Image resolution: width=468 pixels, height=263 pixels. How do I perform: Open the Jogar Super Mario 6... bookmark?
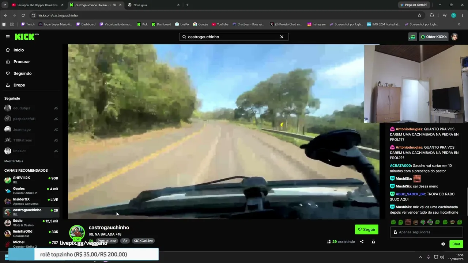pyautogui.click(x=55, y=24)
